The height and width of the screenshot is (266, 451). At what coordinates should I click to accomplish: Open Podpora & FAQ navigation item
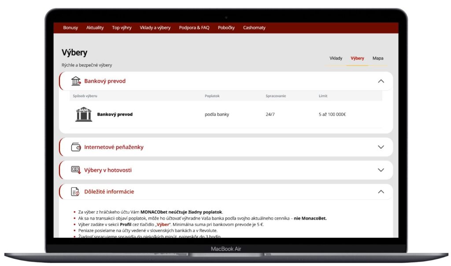pos(194,28)
